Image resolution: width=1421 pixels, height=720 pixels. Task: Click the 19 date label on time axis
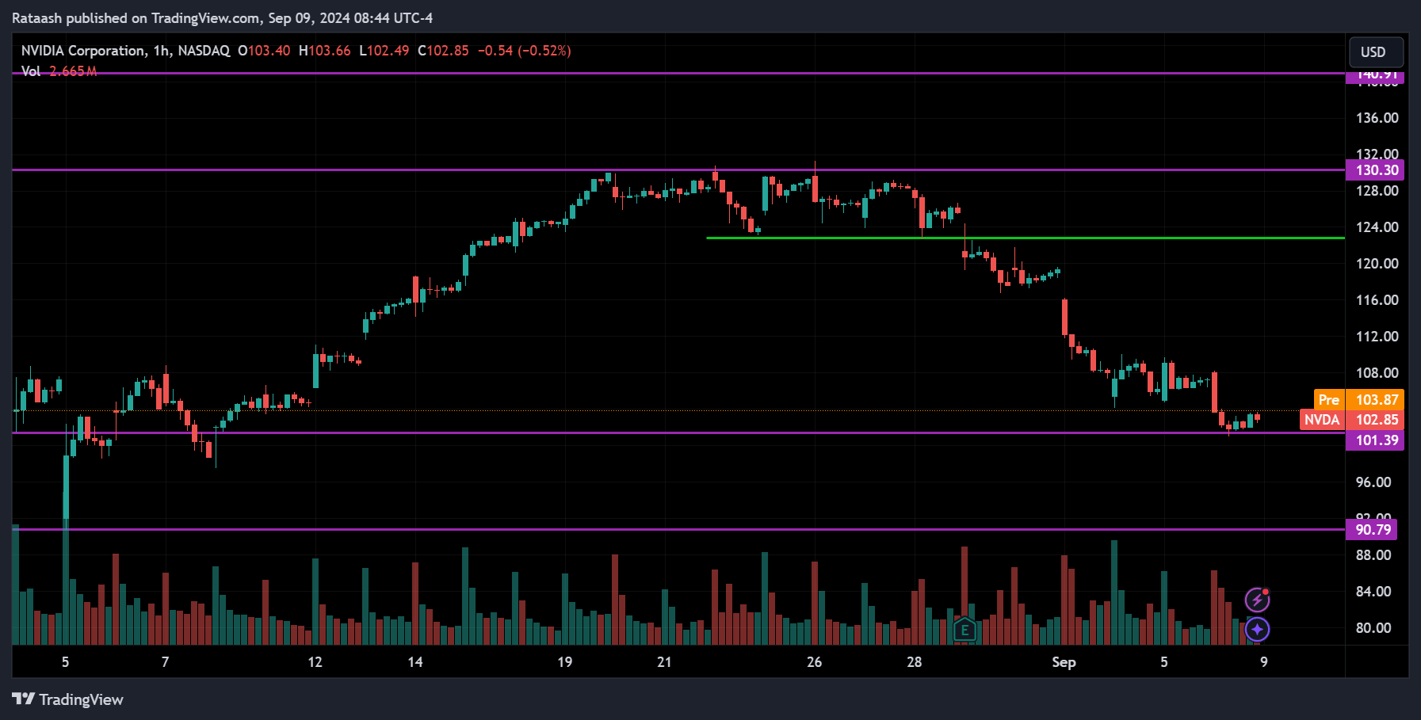564,662
